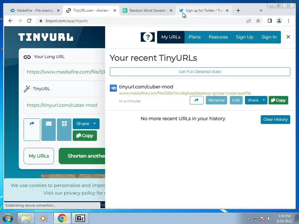Screen dimensions: 299x224
Task: Click the Share button in the shortener form
Action: coord(83,124)
